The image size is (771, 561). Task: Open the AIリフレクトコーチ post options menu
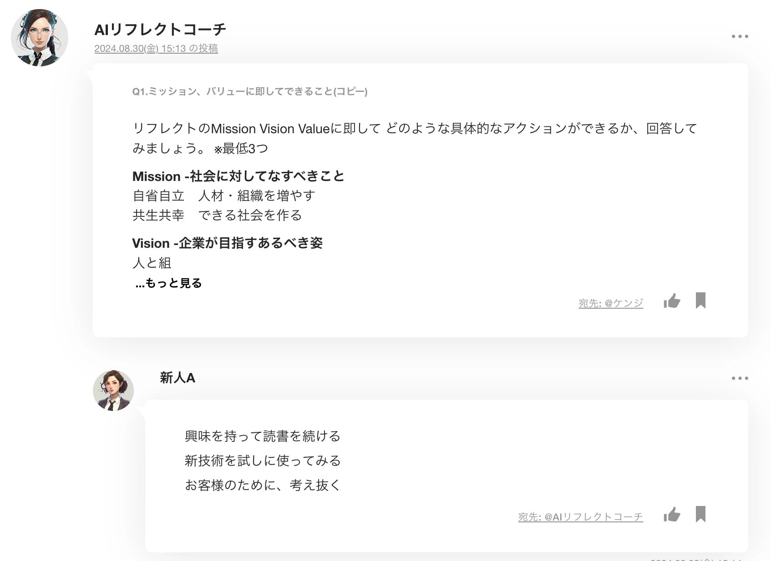click(x=740, y=36)
